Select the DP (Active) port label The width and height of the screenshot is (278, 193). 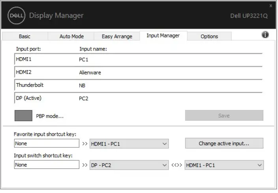coord(28,98)
